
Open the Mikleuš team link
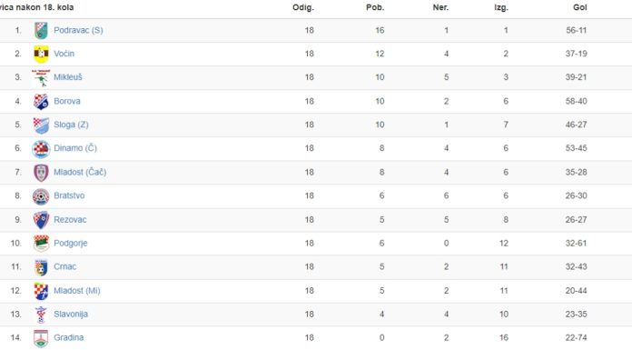[x=68, y=77]
